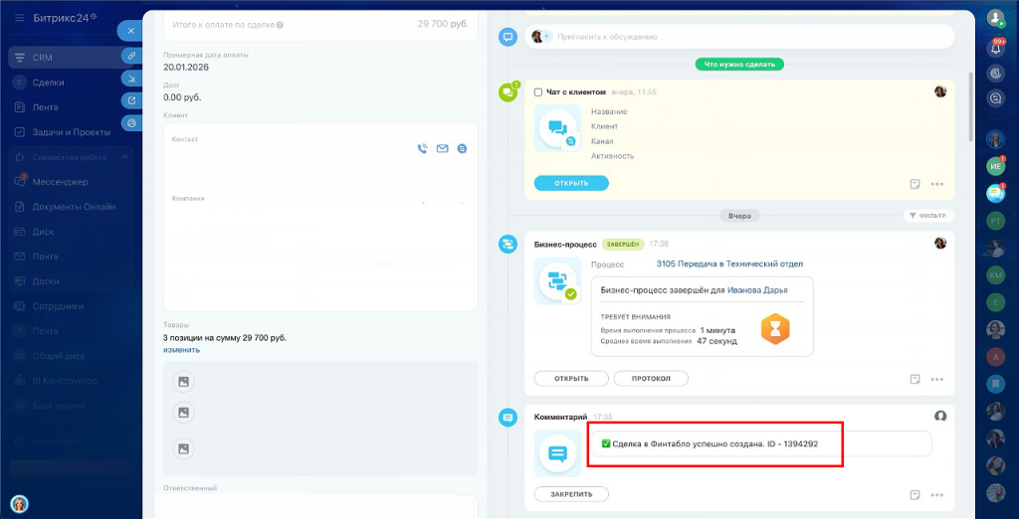Add note icon on Бизнес-процесс card

(x=916, y=379)
